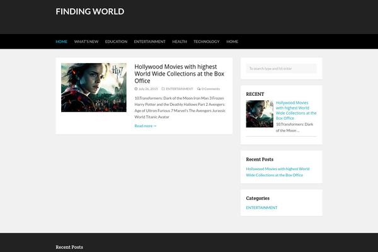Image resolution: width=378 pixels, height=252 pixels.
Task: Click the clock icon beside July 26 date
Action: pos(136,89)
